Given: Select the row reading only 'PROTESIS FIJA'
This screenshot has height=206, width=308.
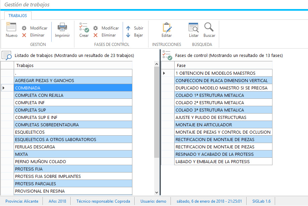Looking at the screenshot, I should coord(73,169).
